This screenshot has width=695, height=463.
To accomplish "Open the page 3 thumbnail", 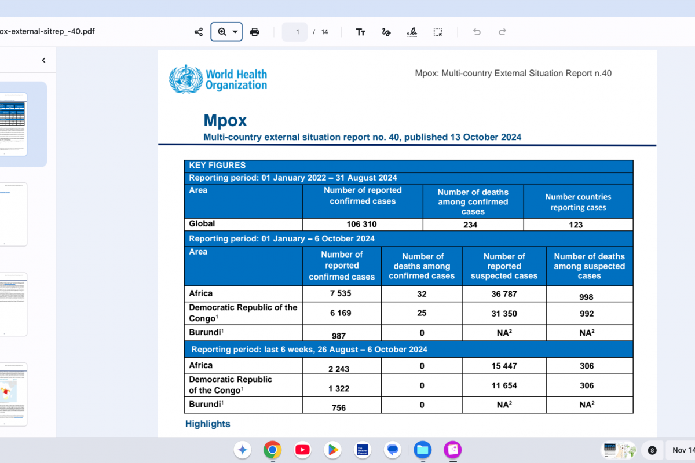I will [x=14, y=304].
